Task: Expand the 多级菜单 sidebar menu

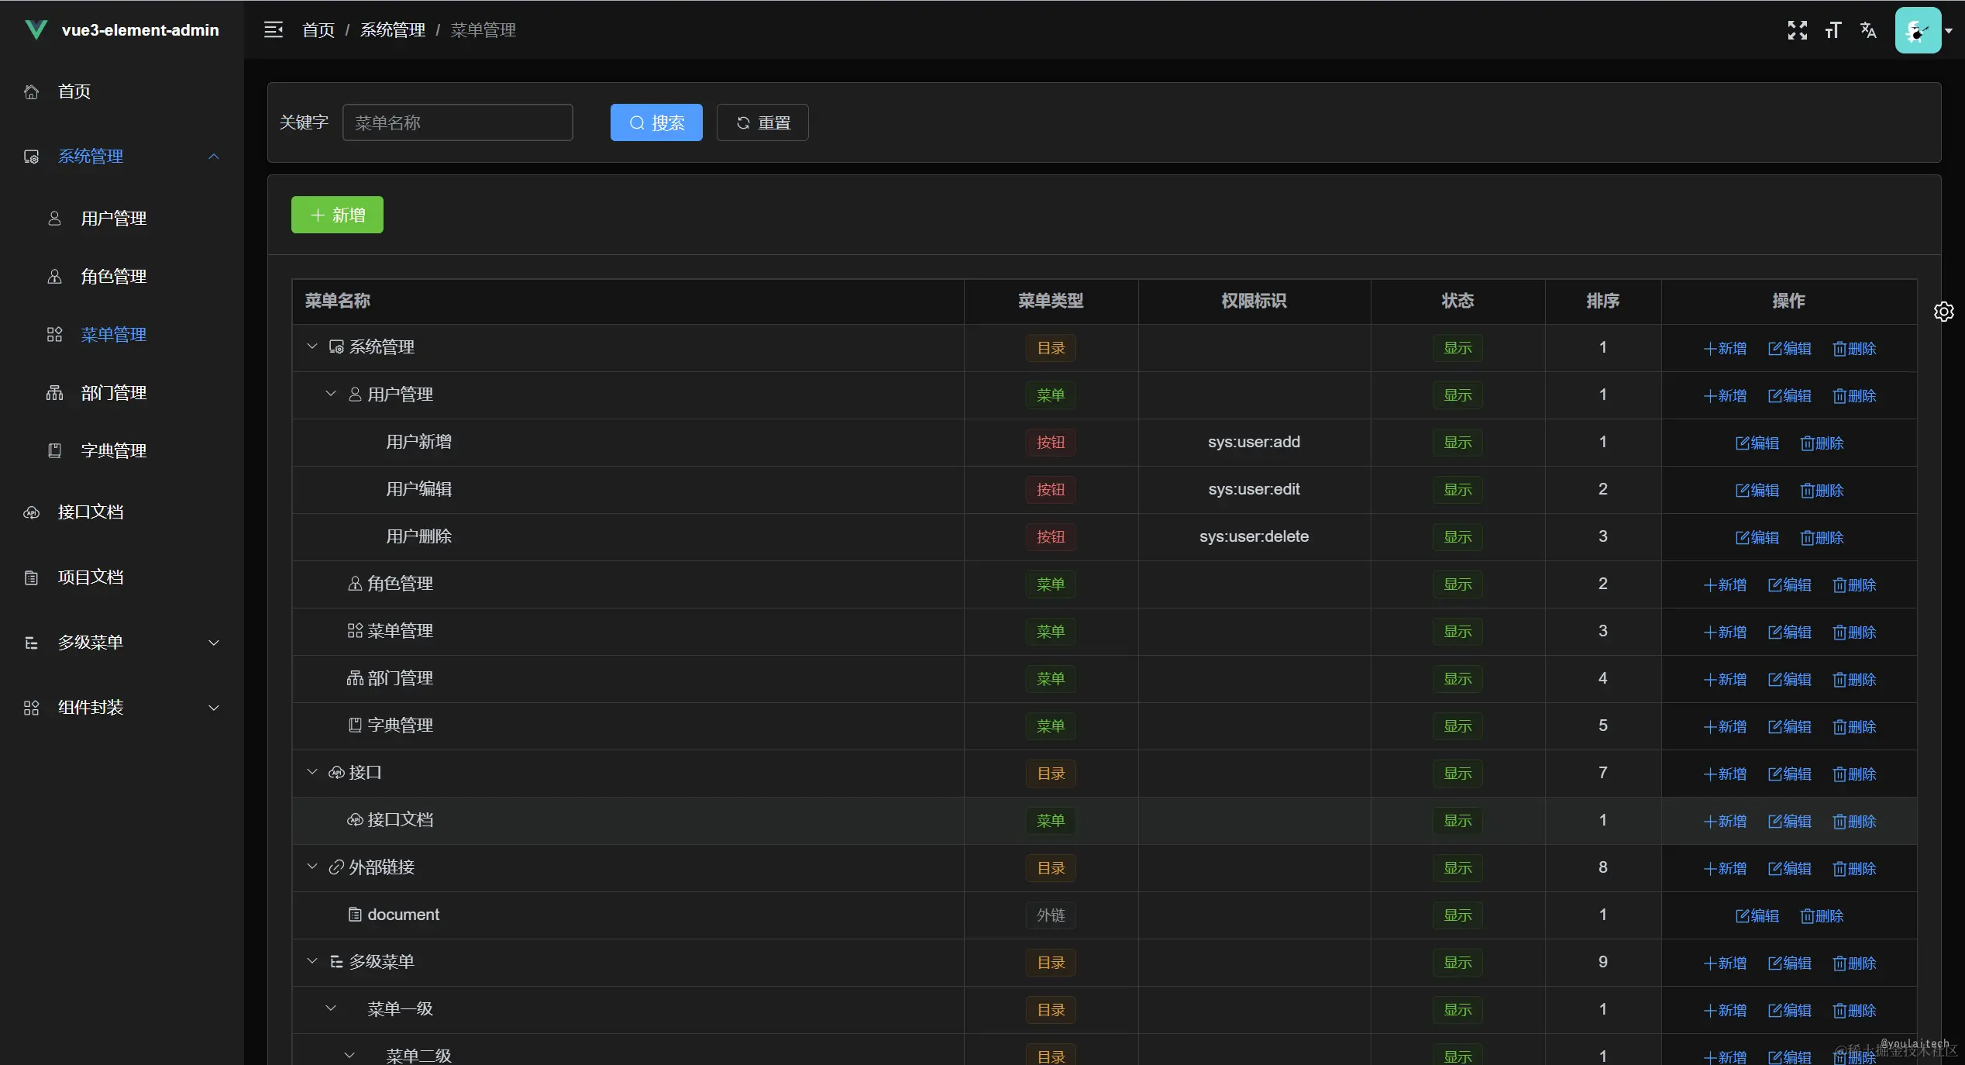Action: [x=214, y=643]
